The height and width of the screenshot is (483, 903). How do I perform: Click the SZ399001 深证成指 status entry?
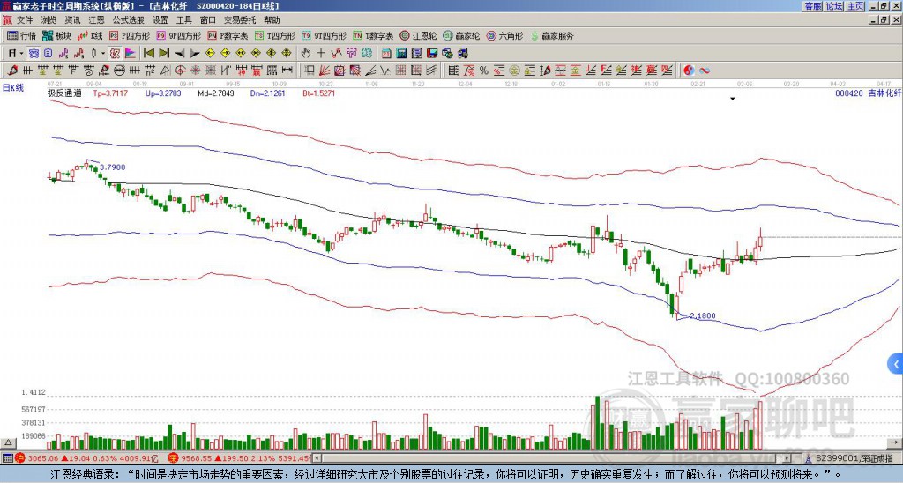[854, 458]
